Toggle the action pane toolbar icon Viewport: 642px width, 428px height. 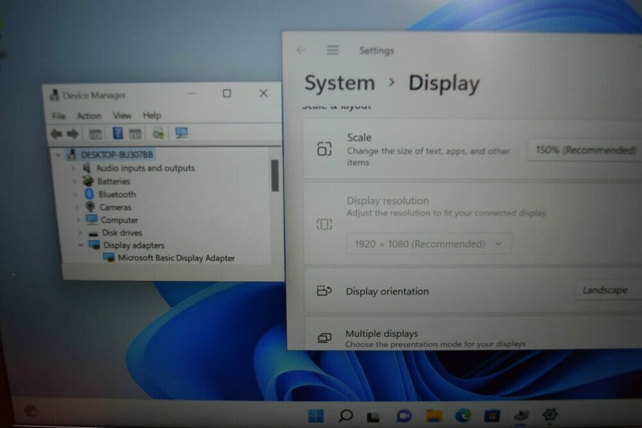pyautogui.click(x=135, y=134)
